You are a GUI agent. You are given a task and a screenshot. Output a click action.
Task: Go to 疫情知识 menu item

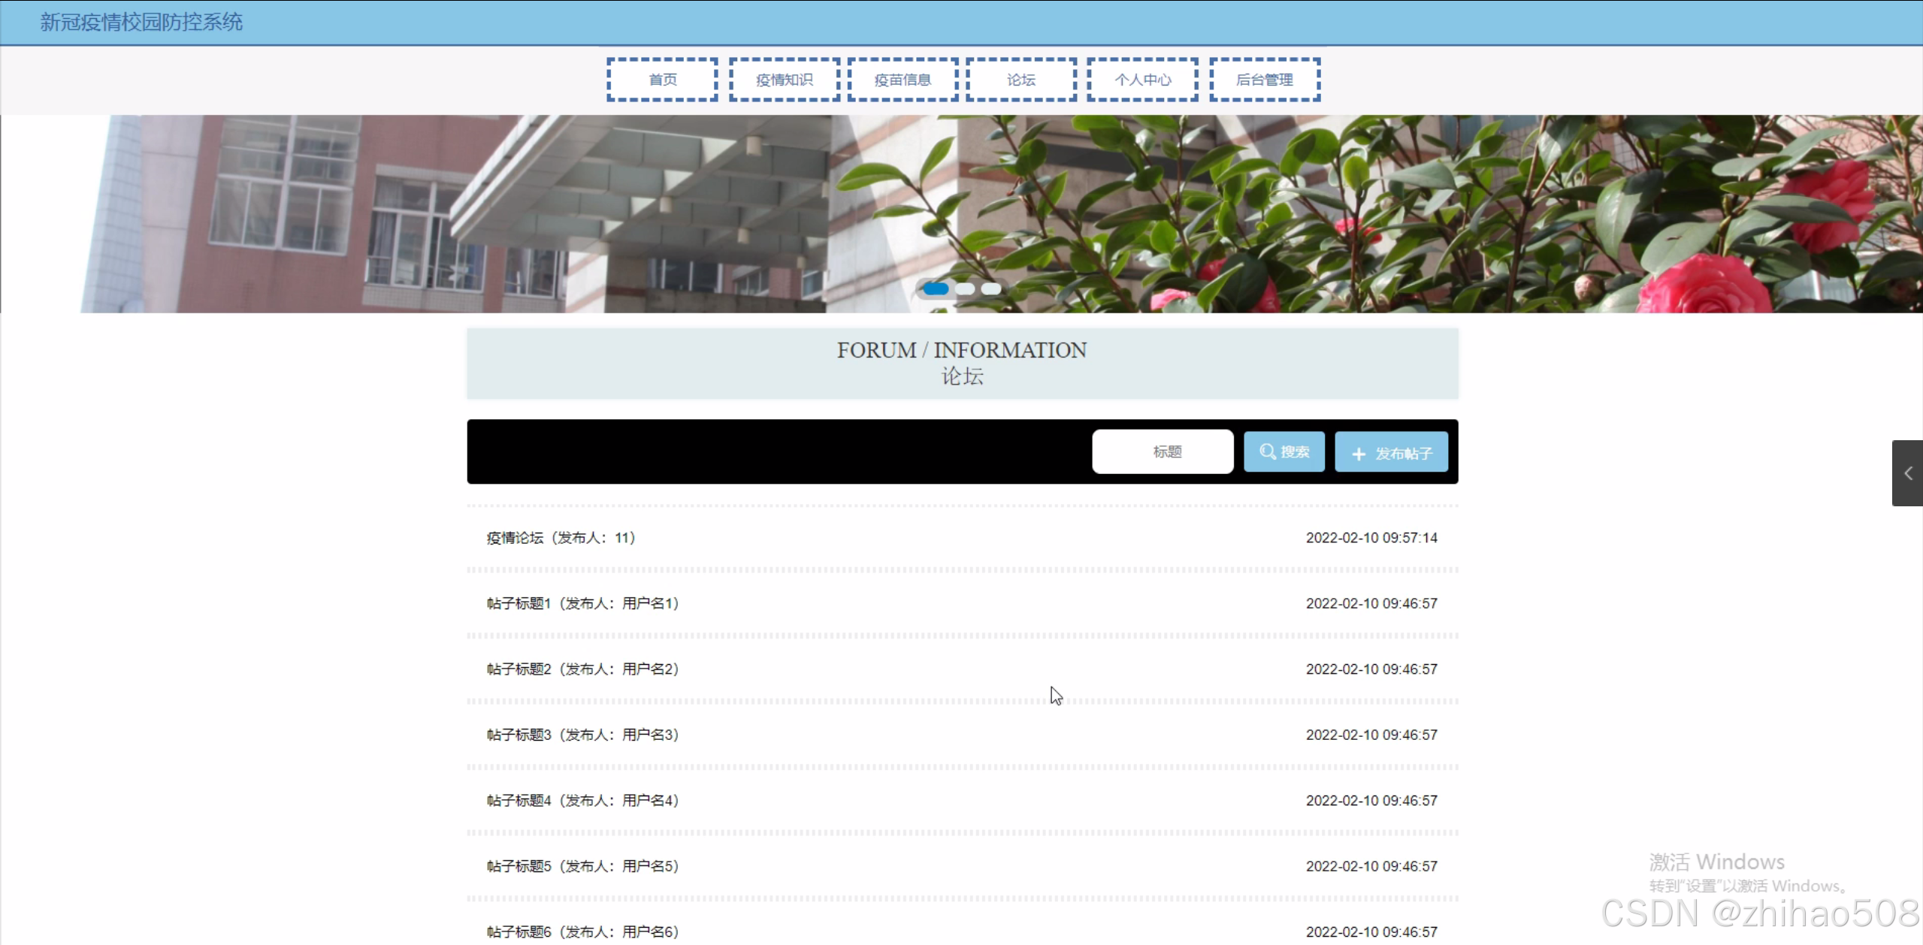(x=784, y=80)
